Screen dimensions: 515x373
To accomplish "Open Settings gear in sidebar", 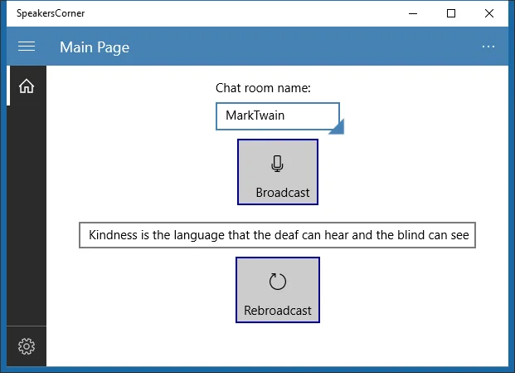I will [x=27, y=346].
